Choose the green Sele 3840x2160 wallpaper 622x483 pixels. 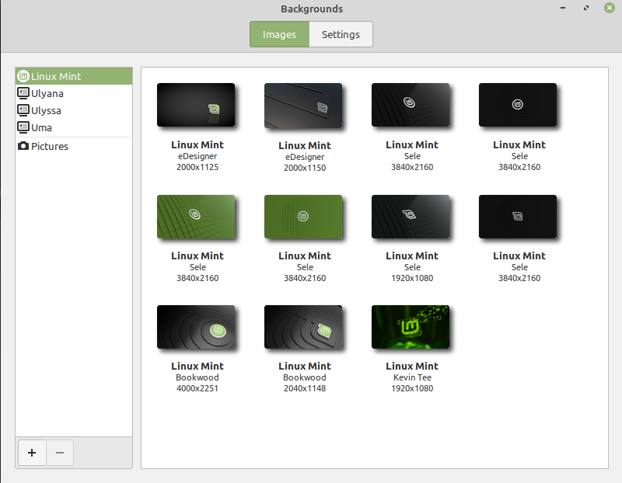197,217
